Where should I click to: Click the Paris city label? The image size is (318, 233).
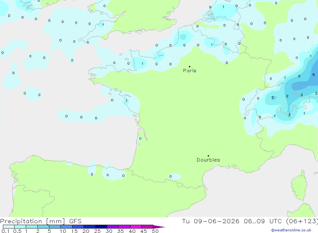tap(190, 71)
